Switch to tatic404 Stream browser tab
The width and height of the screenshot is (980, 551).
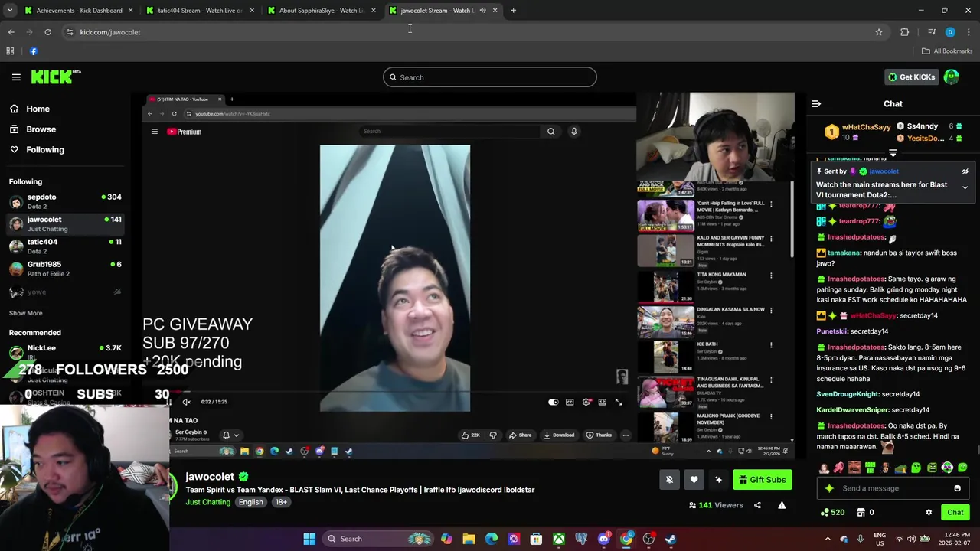pyautogui.click(x=199, y=11)
